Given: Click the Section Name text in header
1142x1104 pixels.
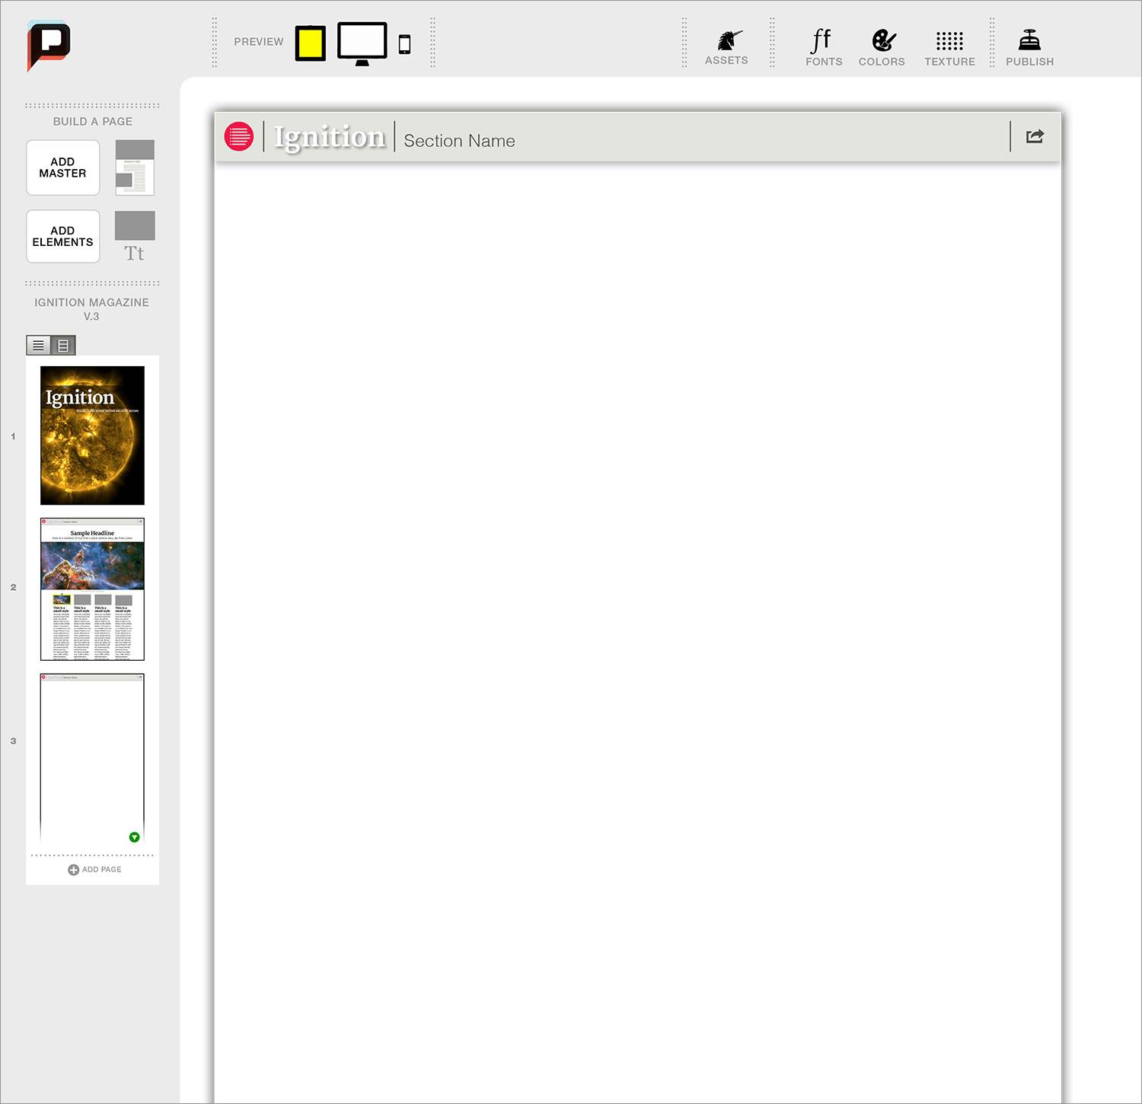Looking at the screenshot, I should [459, 141].
